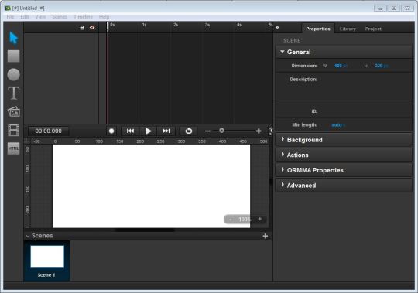
Task: Select the HTML widget tool
Action: (x=13, y=148)
